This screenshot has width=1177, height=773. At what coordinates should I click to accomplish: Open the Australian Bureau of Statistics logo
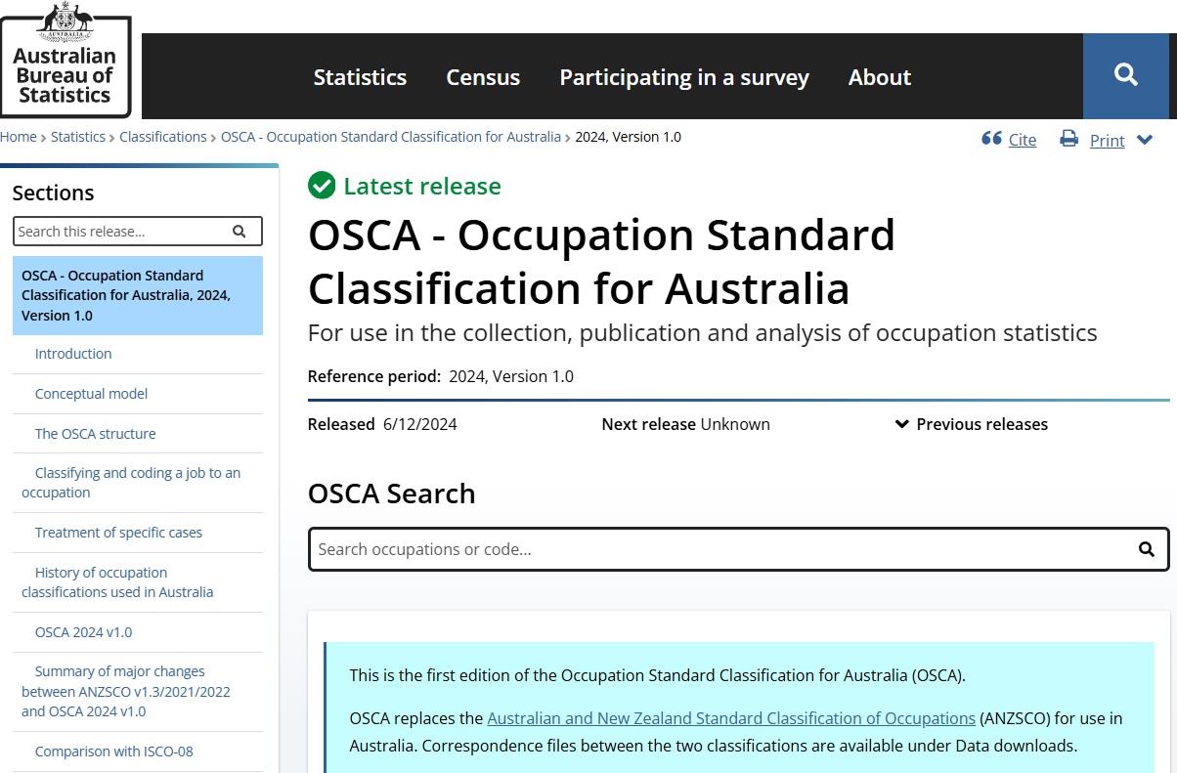pos(65,59)
